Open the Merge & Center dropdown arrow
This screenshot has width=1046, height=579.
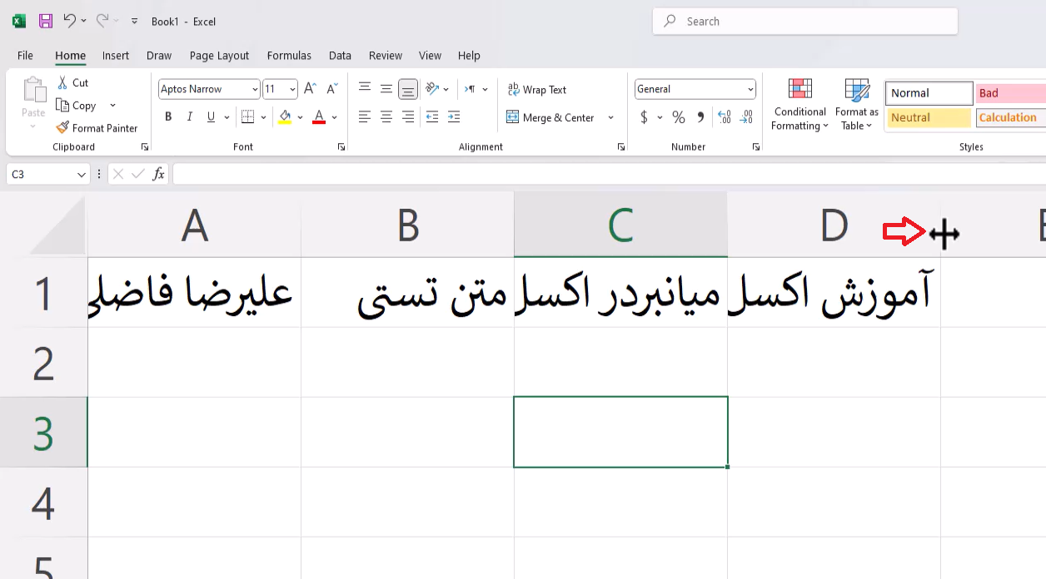[610, 118]
